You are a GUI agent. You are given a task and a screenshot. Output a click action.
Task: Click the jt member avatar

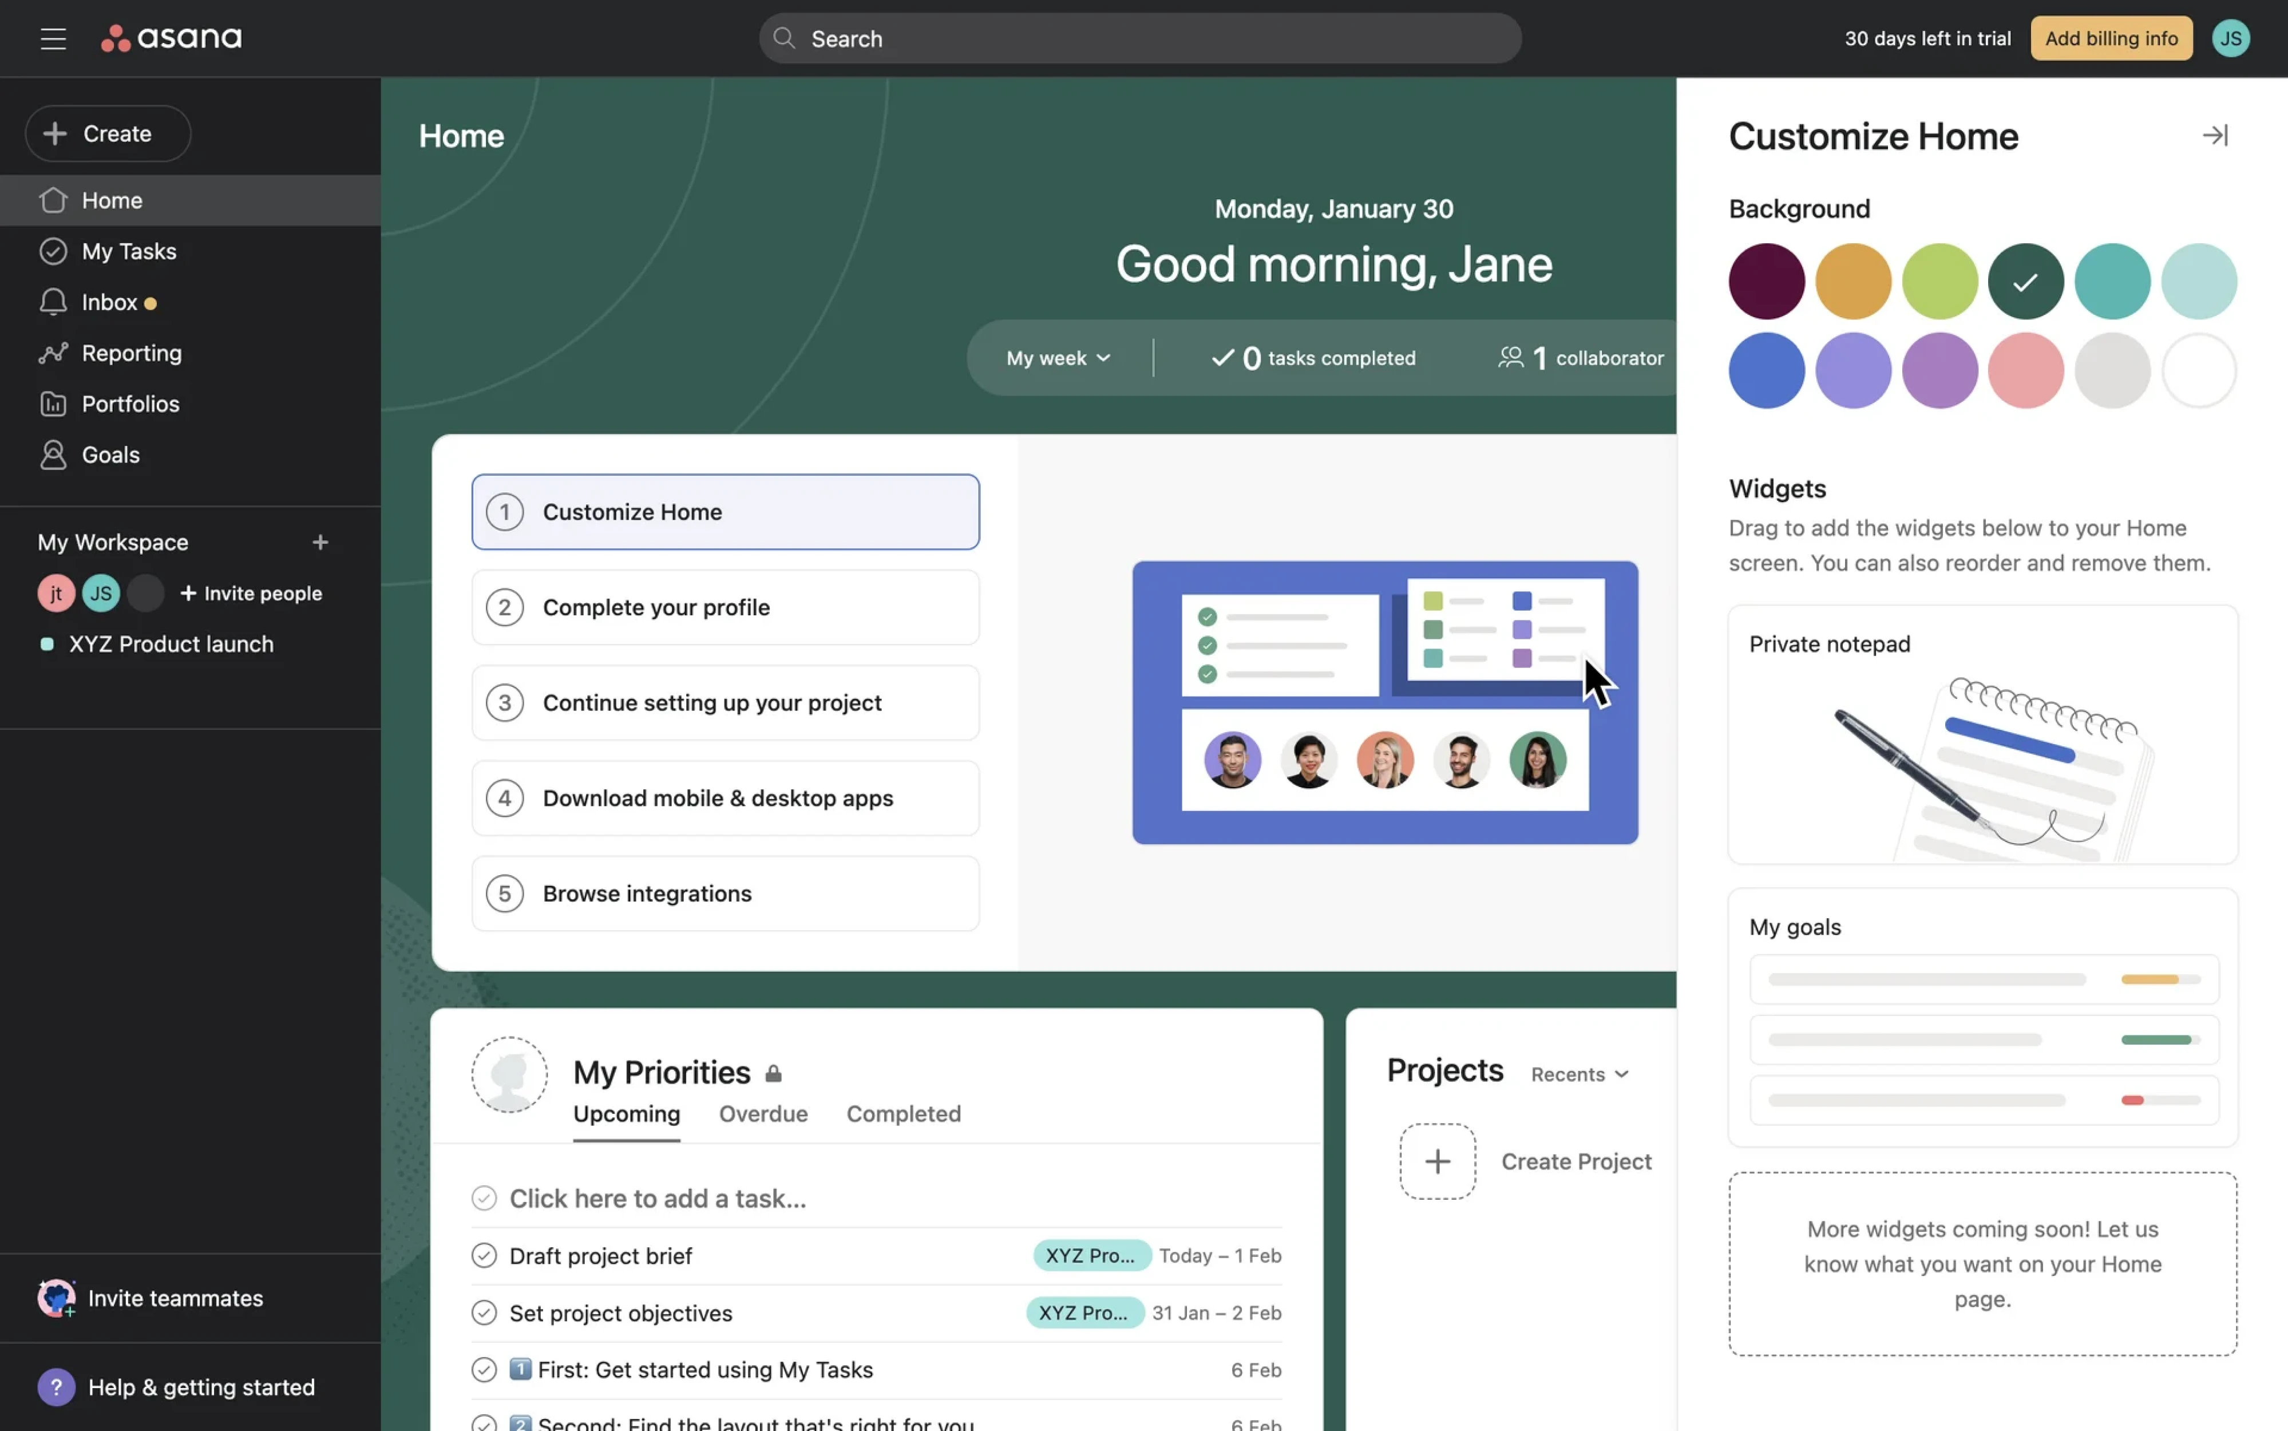click(x=56, y=594)
